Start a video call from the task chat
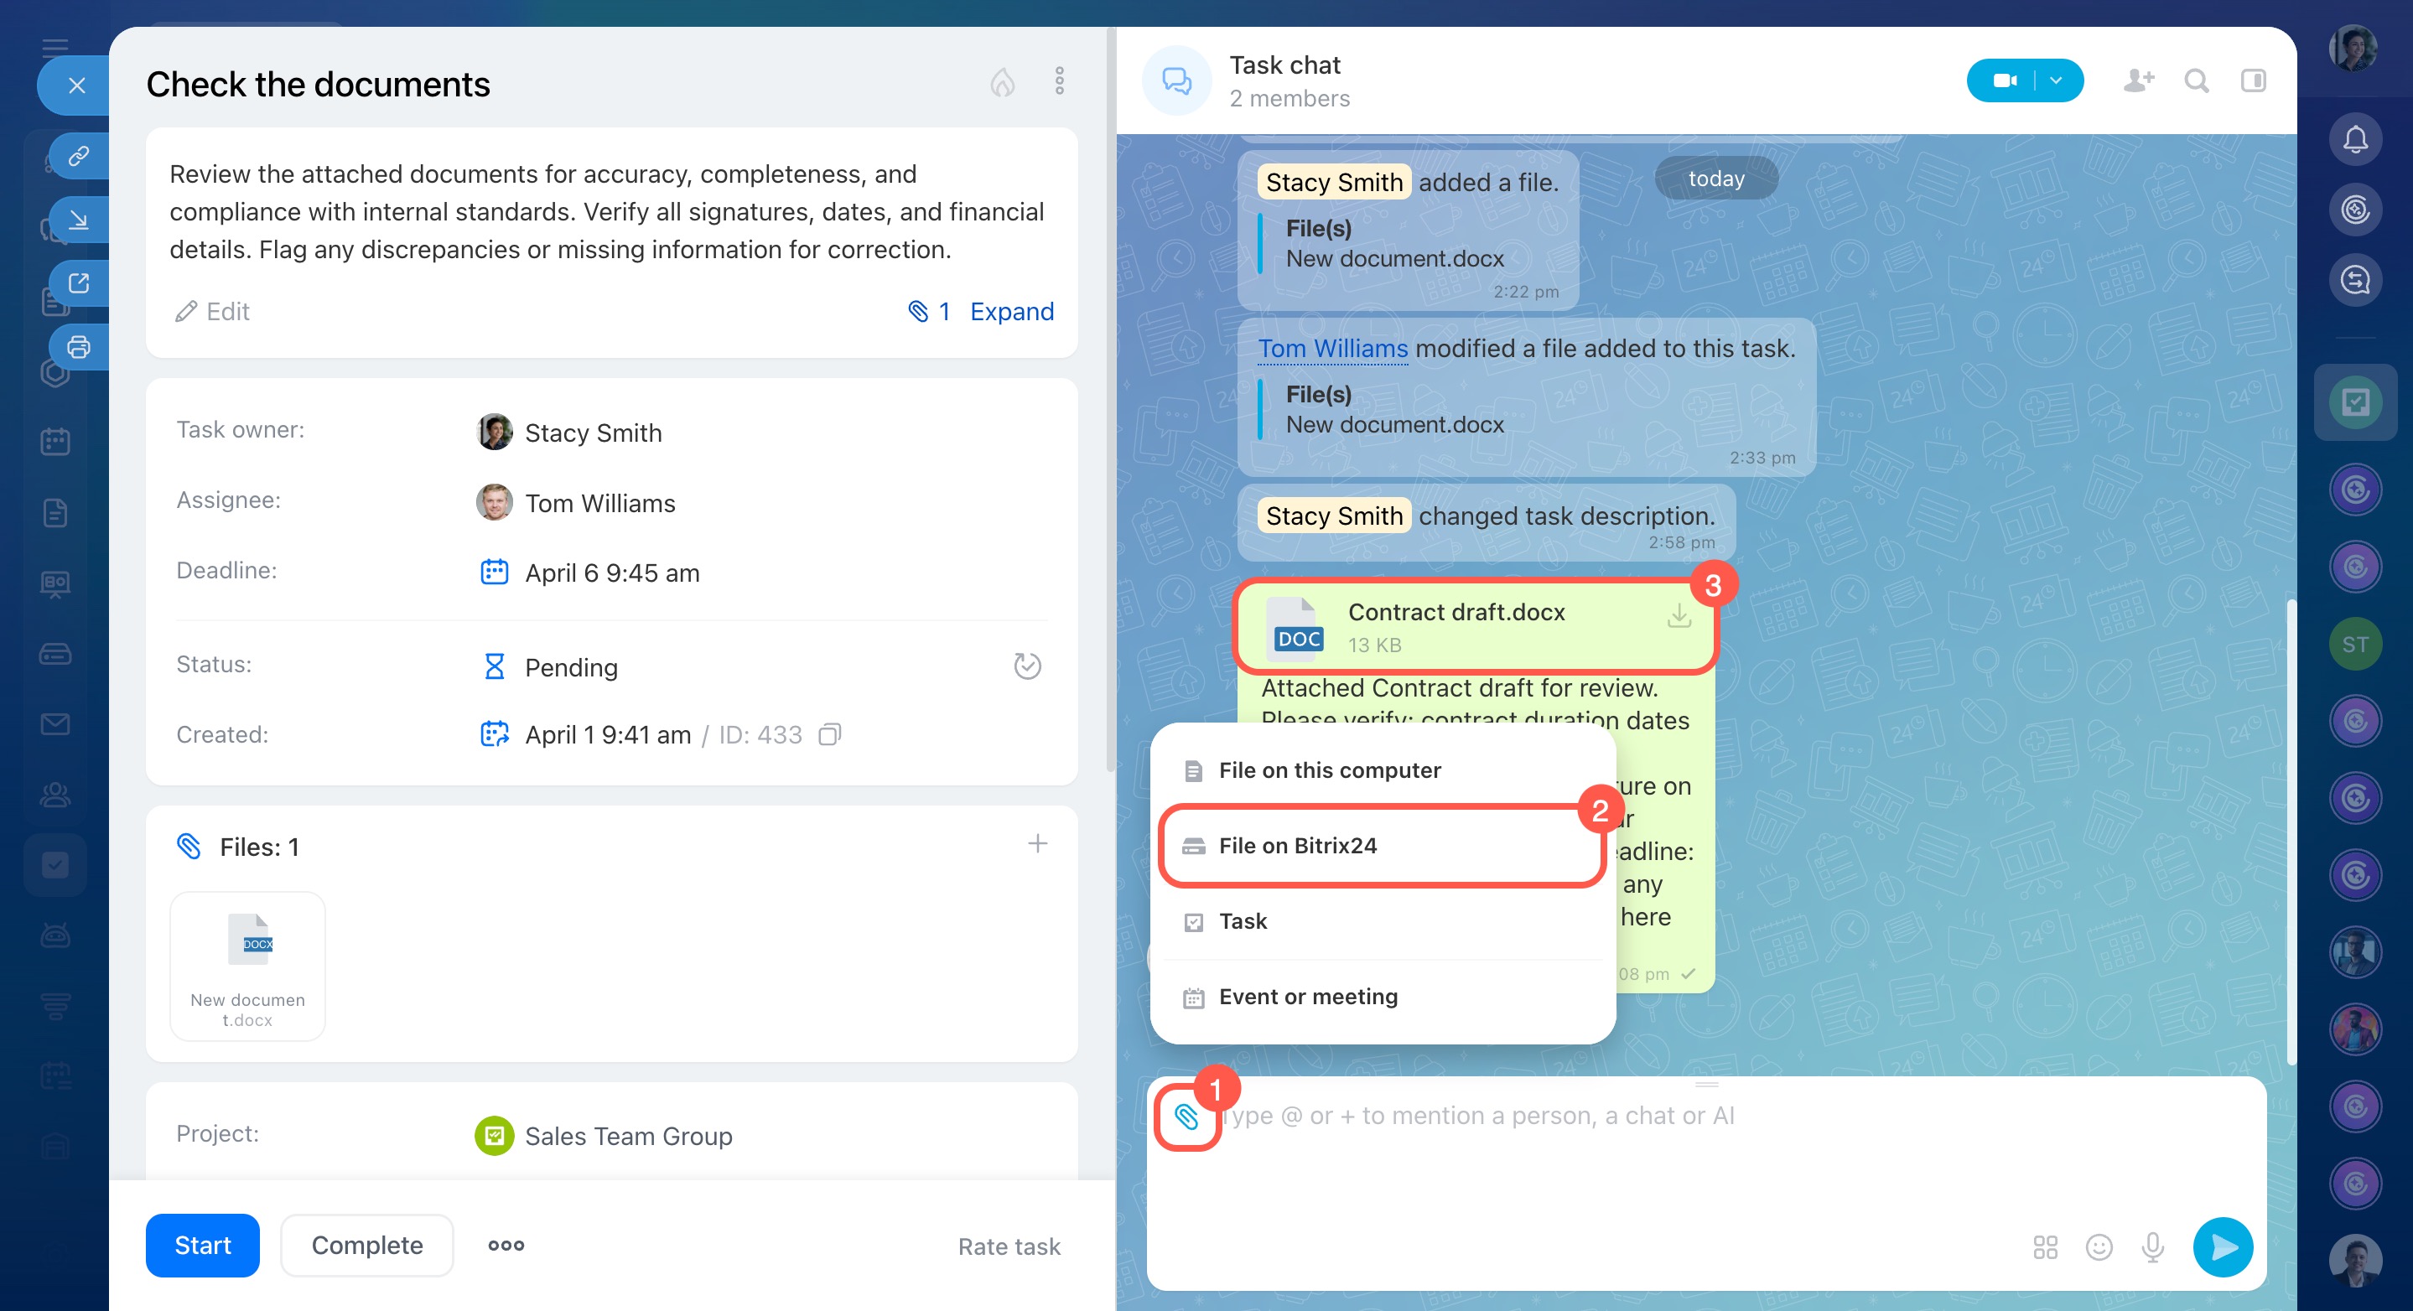 [2005, 80]
